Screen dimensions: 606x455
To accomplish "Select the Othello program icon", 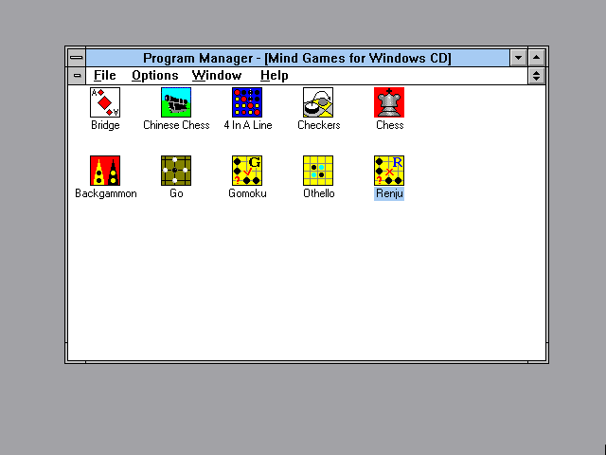I will click(318, 171).
